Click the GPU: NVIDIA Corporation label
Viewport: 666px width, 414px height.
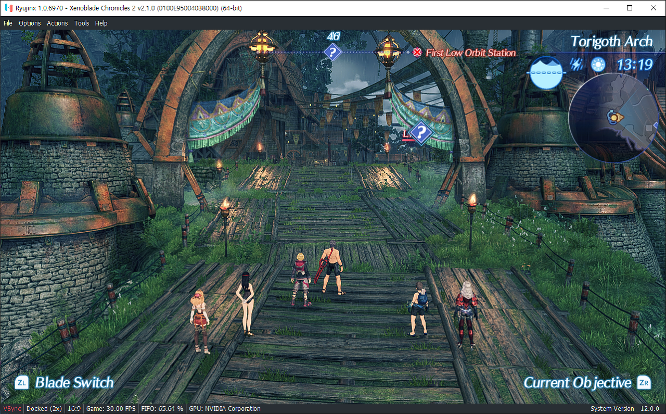coord(225,409)
